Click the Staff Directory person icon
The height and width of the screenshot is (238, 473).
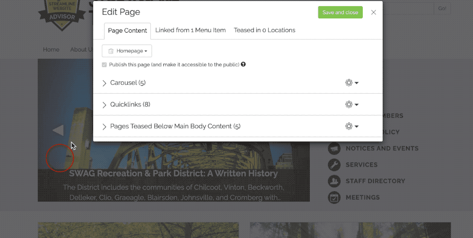(334, 181)
